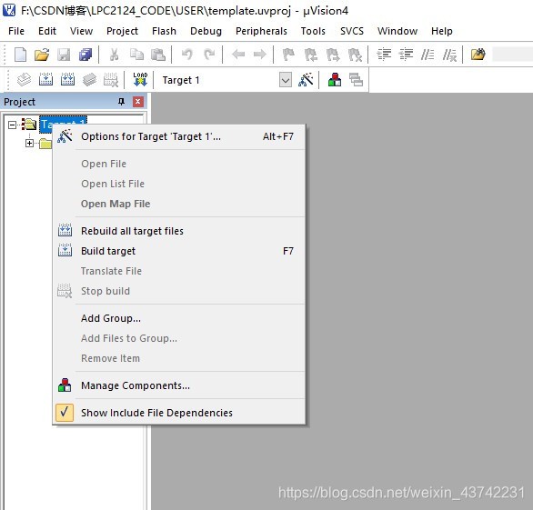Screen dimensions: 533x510
Task: Collapse the Target 1 tree node
Action: pyautogui.click(x=12, y=125)
